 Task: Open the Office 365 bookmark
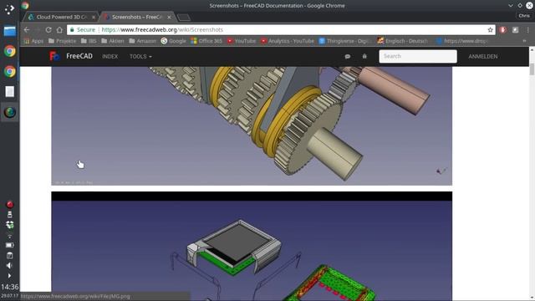[206, 41]
